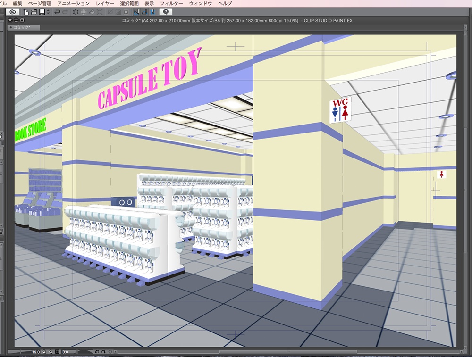
Task: Toggle snap to grid
Action: point(152,12)
